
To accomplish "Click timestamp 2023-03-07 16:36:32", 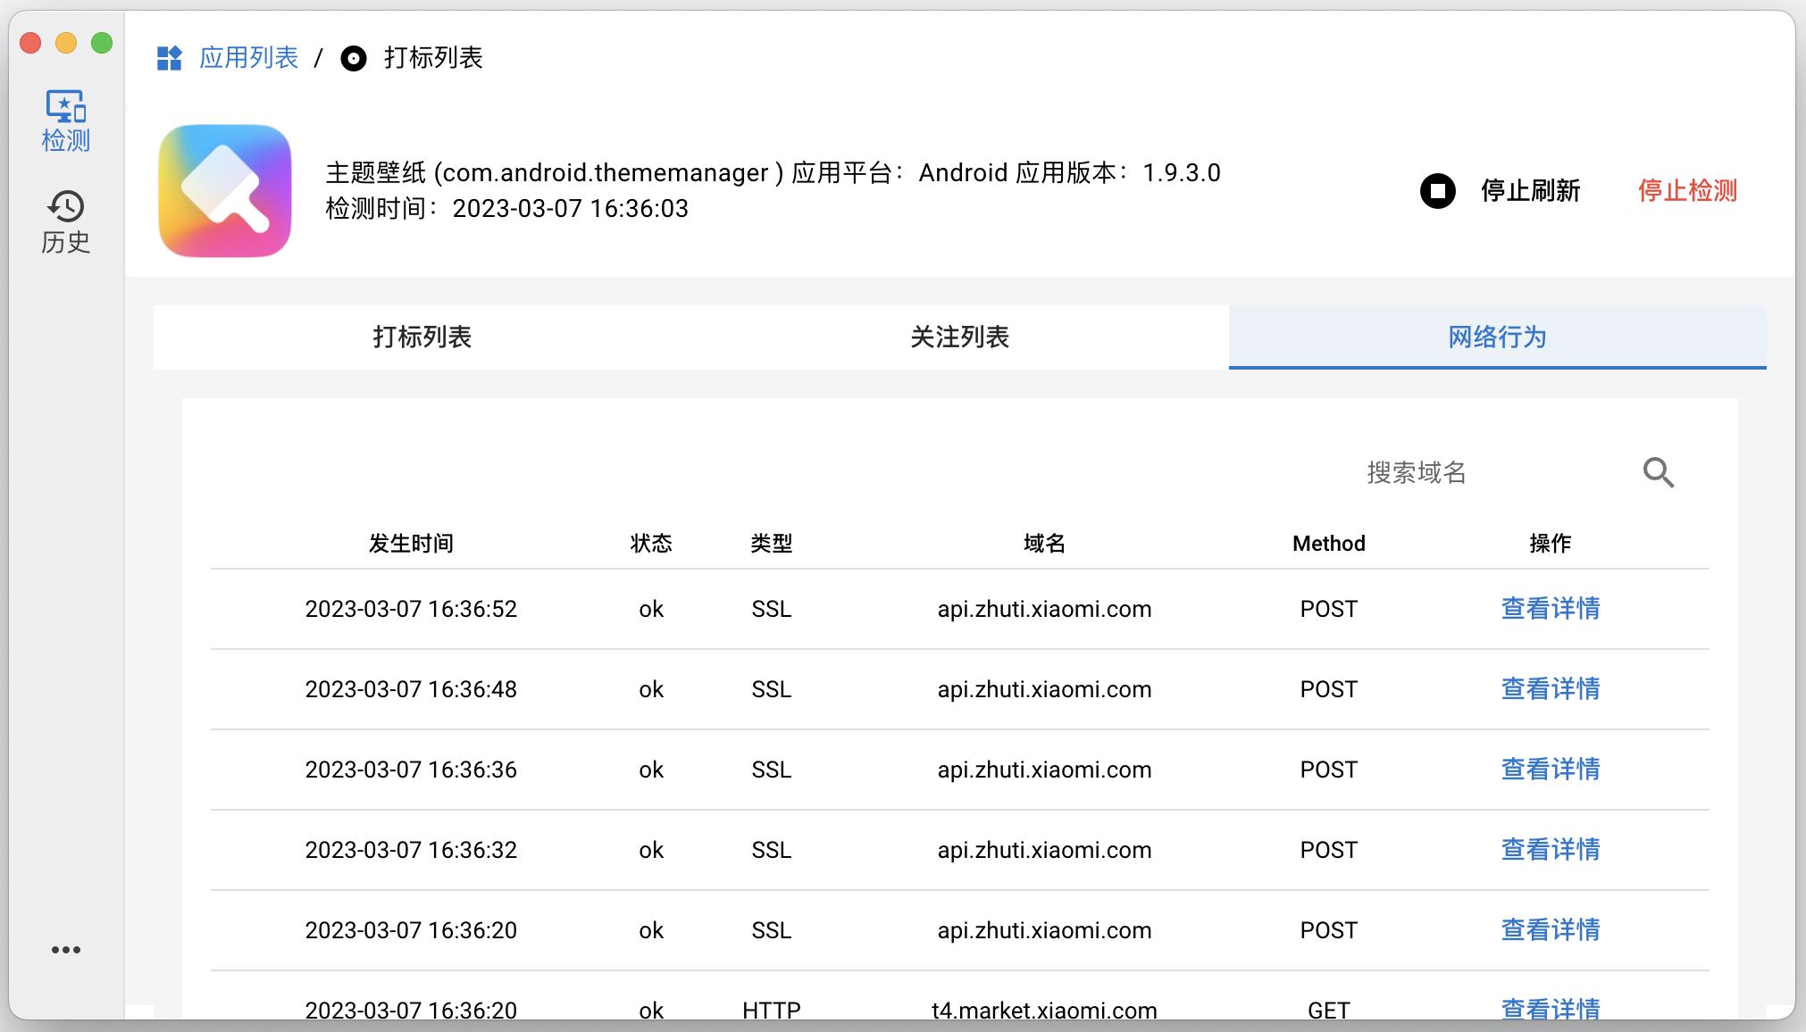I will 411,850.
